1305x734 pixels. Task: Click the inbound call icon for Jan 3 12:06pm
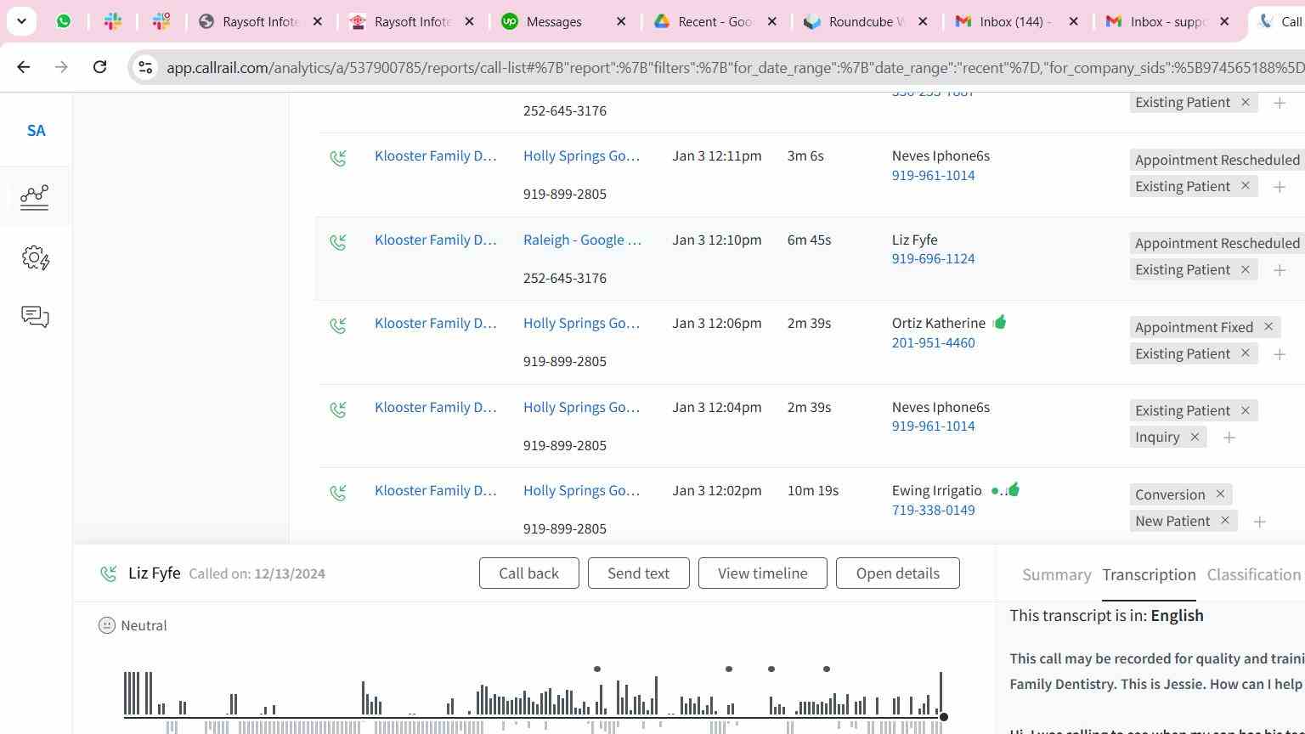coord(338,325)
